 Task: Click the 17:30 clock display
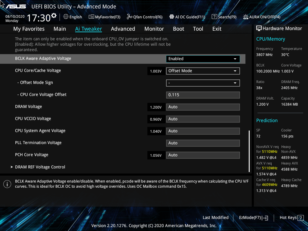pyautogui.click(x=39, y=18)
